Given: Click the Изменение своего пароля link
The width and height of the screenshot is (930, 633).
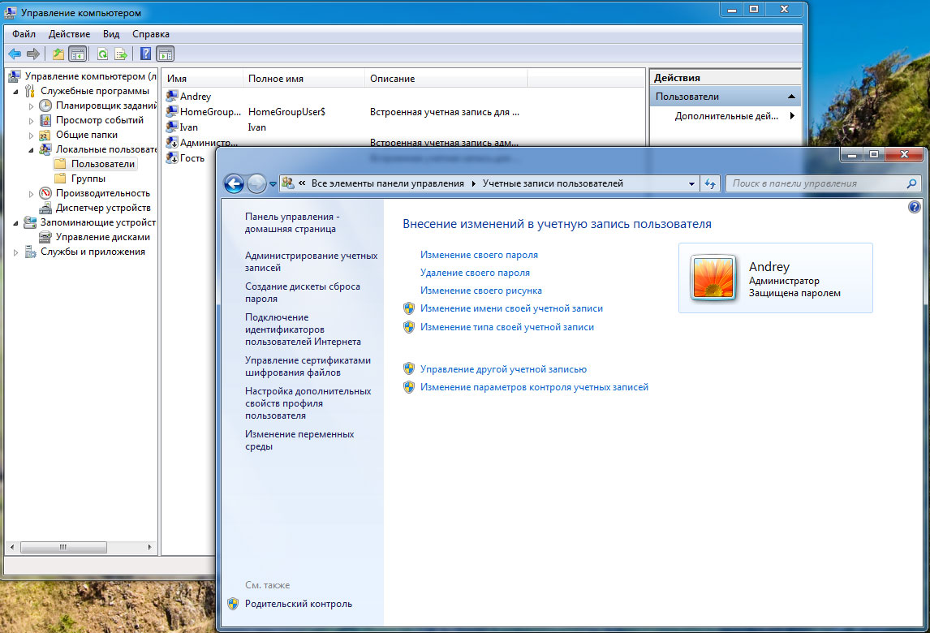Looking at the screenshot, I should (479, 255).
